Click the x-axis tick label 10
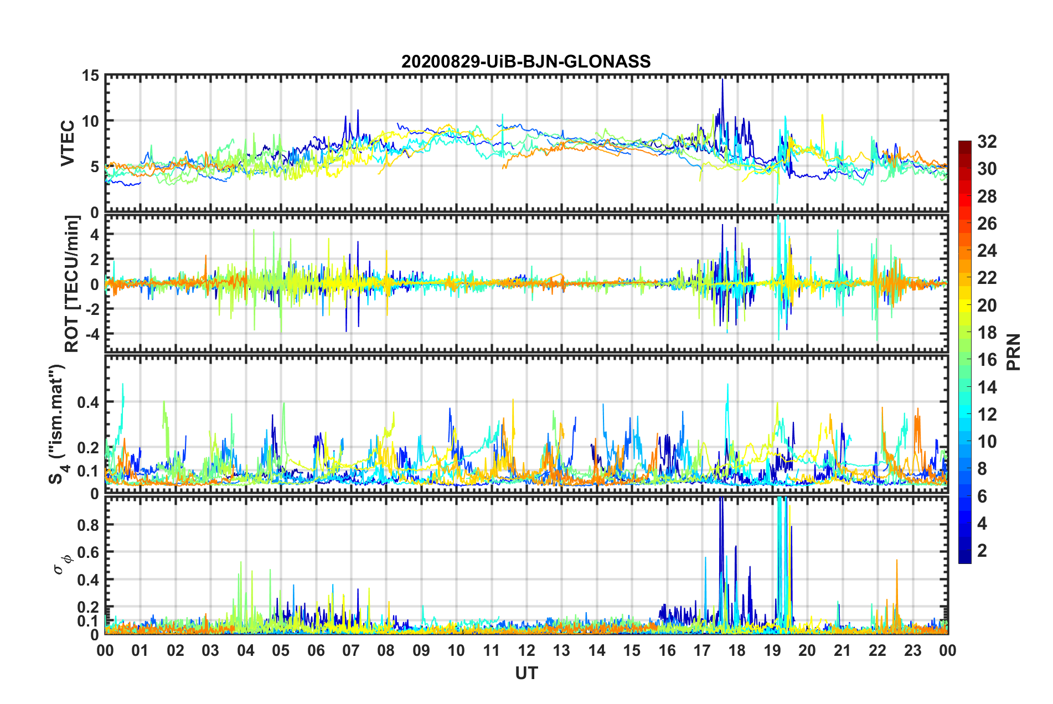Screen dimensions: 1053x704 click(x=456, y=651)
